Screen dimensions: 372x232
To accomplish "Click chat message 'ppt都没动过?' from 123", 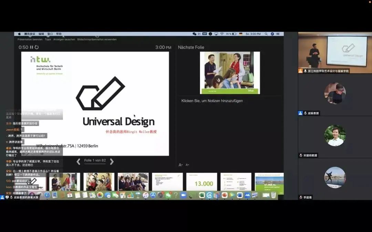I will point(17,181).
